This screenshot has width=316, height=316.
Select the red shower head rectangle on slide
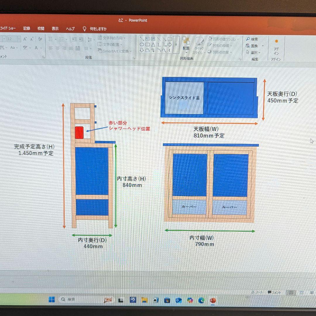pyautogui.click(x=80, y=133)
